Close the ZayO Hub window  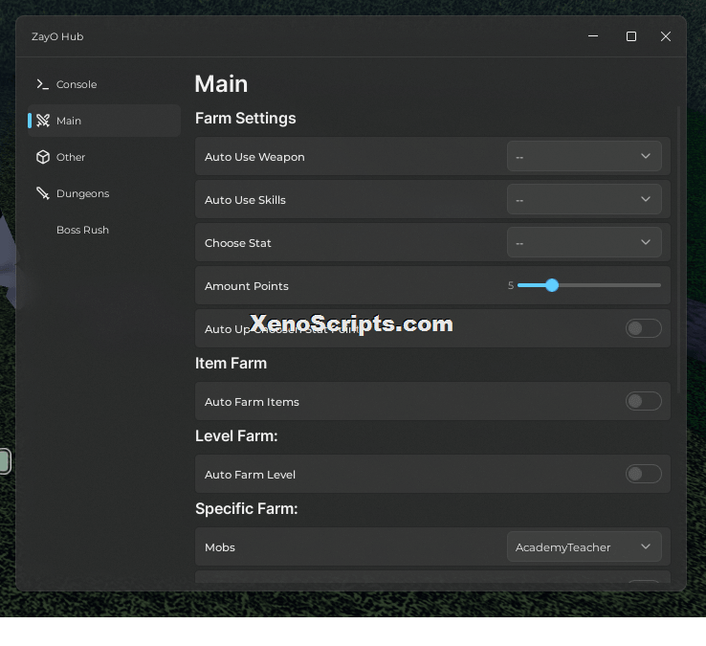point(666,36)
